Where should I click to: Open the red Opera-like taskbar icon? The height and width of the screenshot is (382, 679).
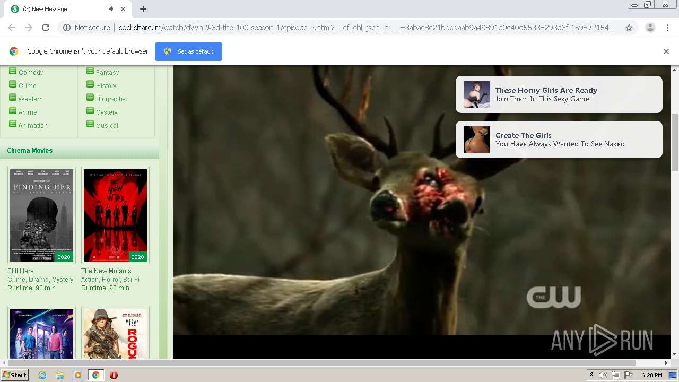tap(114, 375)
